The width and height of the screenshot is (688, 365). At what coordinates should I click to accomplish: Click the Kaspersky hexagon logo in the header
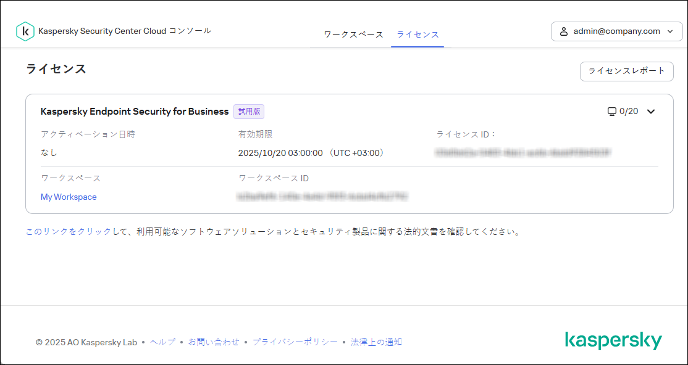coord(25,31)
